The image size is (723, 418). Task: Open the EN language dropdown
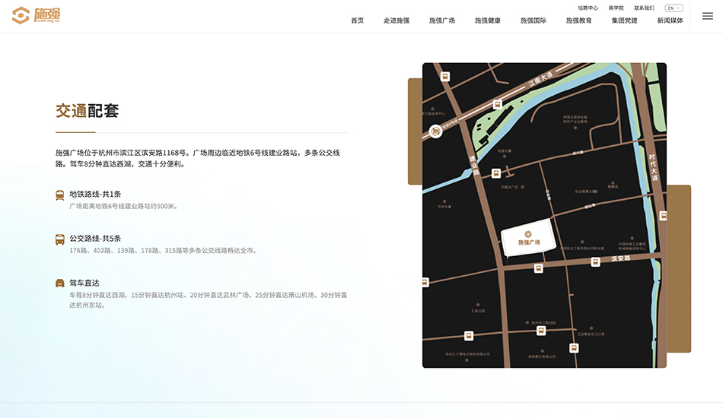[674, 8]
